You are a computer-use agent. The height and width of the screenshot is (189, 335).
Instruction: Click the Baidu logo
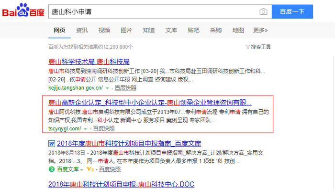23,10
